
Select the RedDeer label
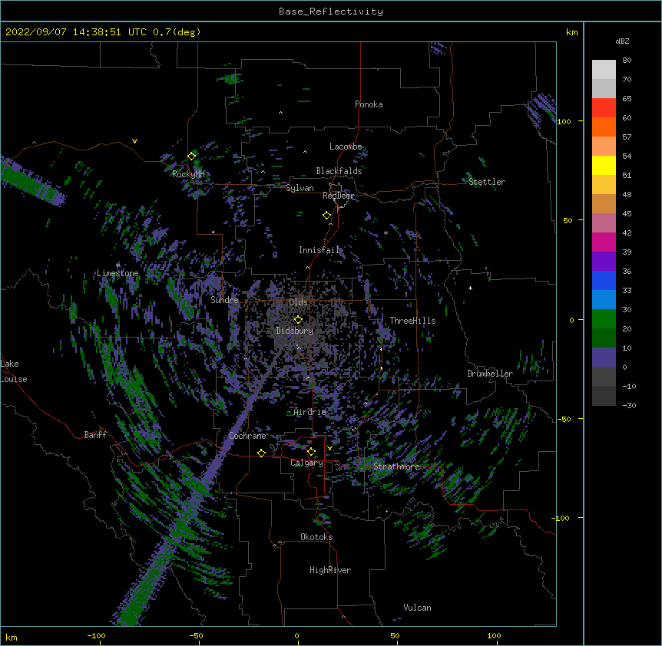338,196
